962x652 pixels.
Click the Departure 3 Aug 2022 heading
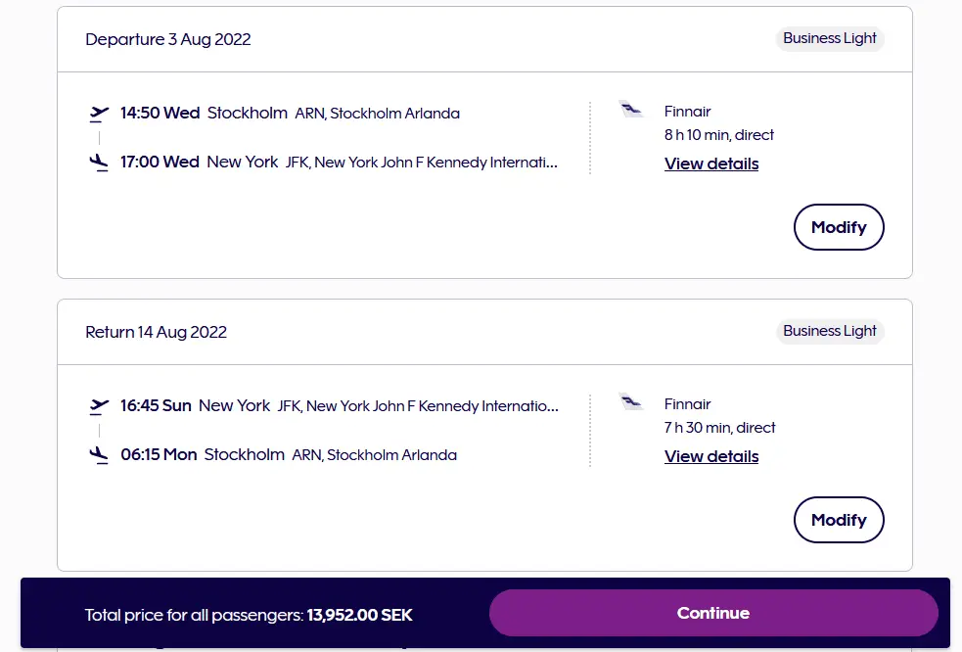point(168,40)
